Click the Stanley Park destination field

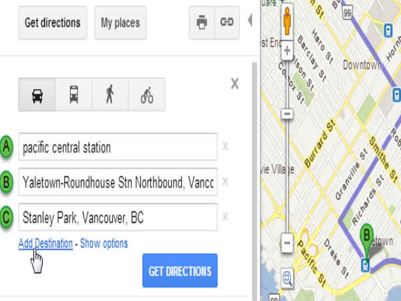tap(118, 217)
